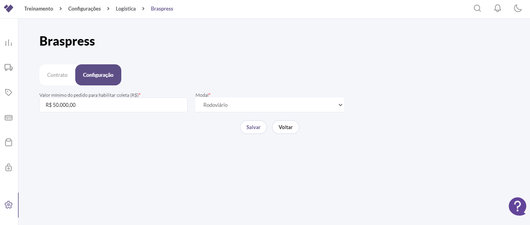The width and height of the screenshot is (530, 225).
Task: Switch to the Contrato tab
Action: click(57, 75)
